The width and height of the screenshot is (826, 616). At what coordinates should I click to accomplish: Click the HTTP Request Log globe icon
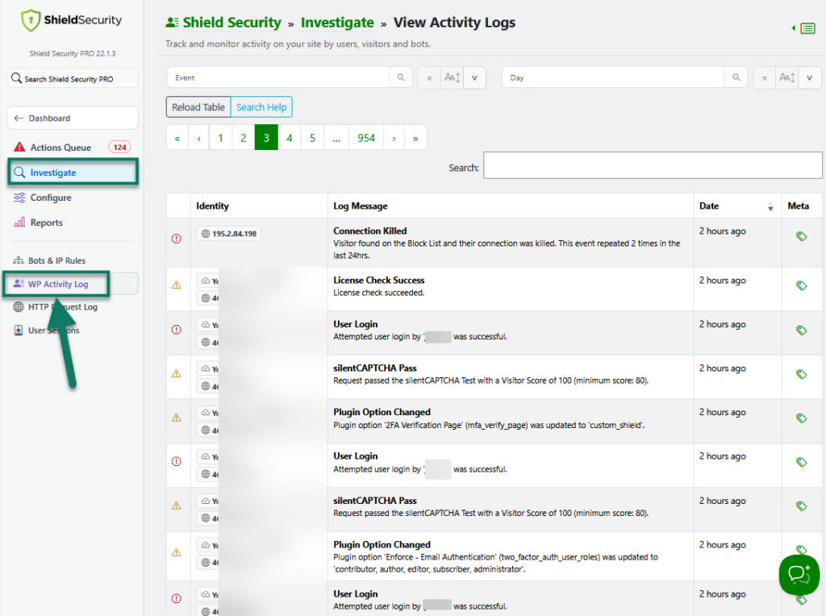(x=19, y=306)
